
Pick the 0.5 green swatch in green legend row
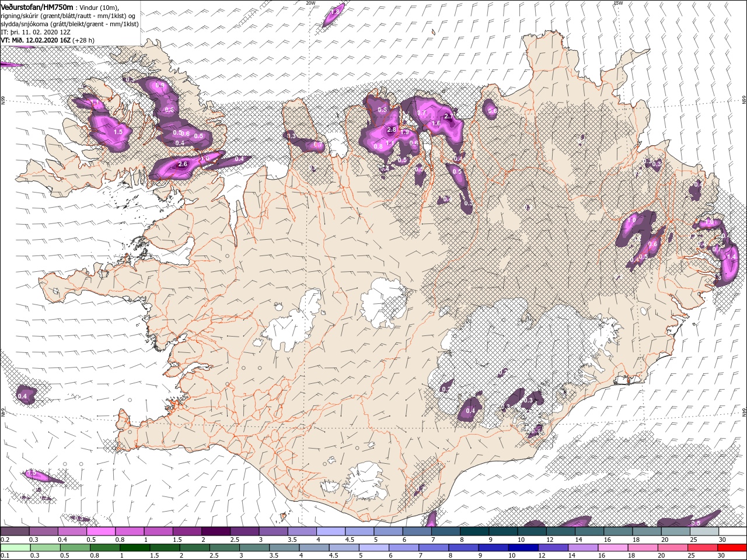pyautogui.click(x=75, y=548)
